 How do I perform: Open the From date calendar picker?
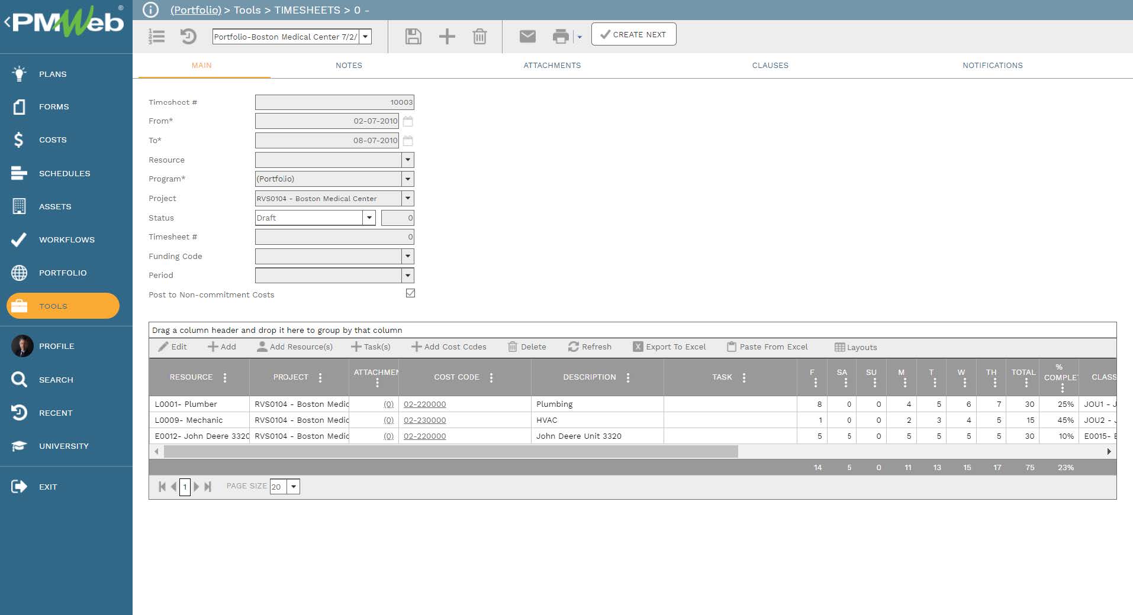[408, 121]
